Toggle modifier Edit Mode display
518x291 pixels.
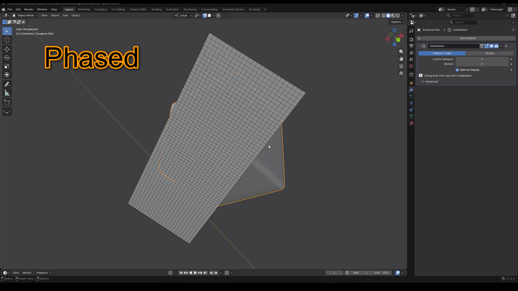click(486, 46)
